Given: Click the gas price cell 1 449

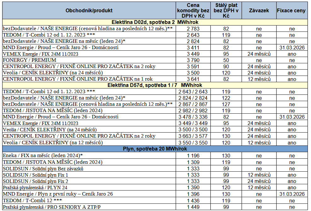Looking at the screenshot, I should click(x=193, y=207).
